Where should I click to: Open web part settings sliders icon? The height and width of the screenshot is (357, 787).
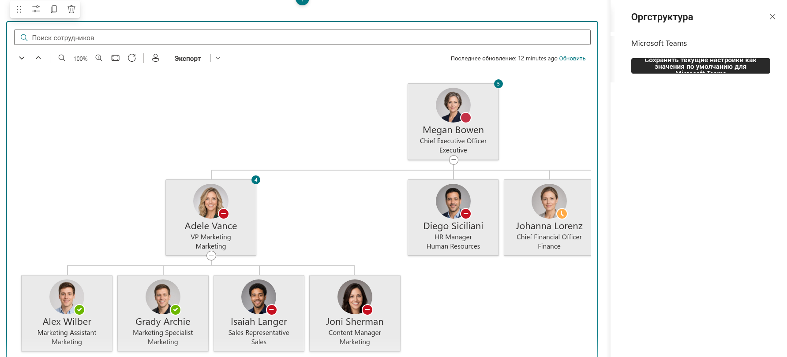click(x=36, y=9)
